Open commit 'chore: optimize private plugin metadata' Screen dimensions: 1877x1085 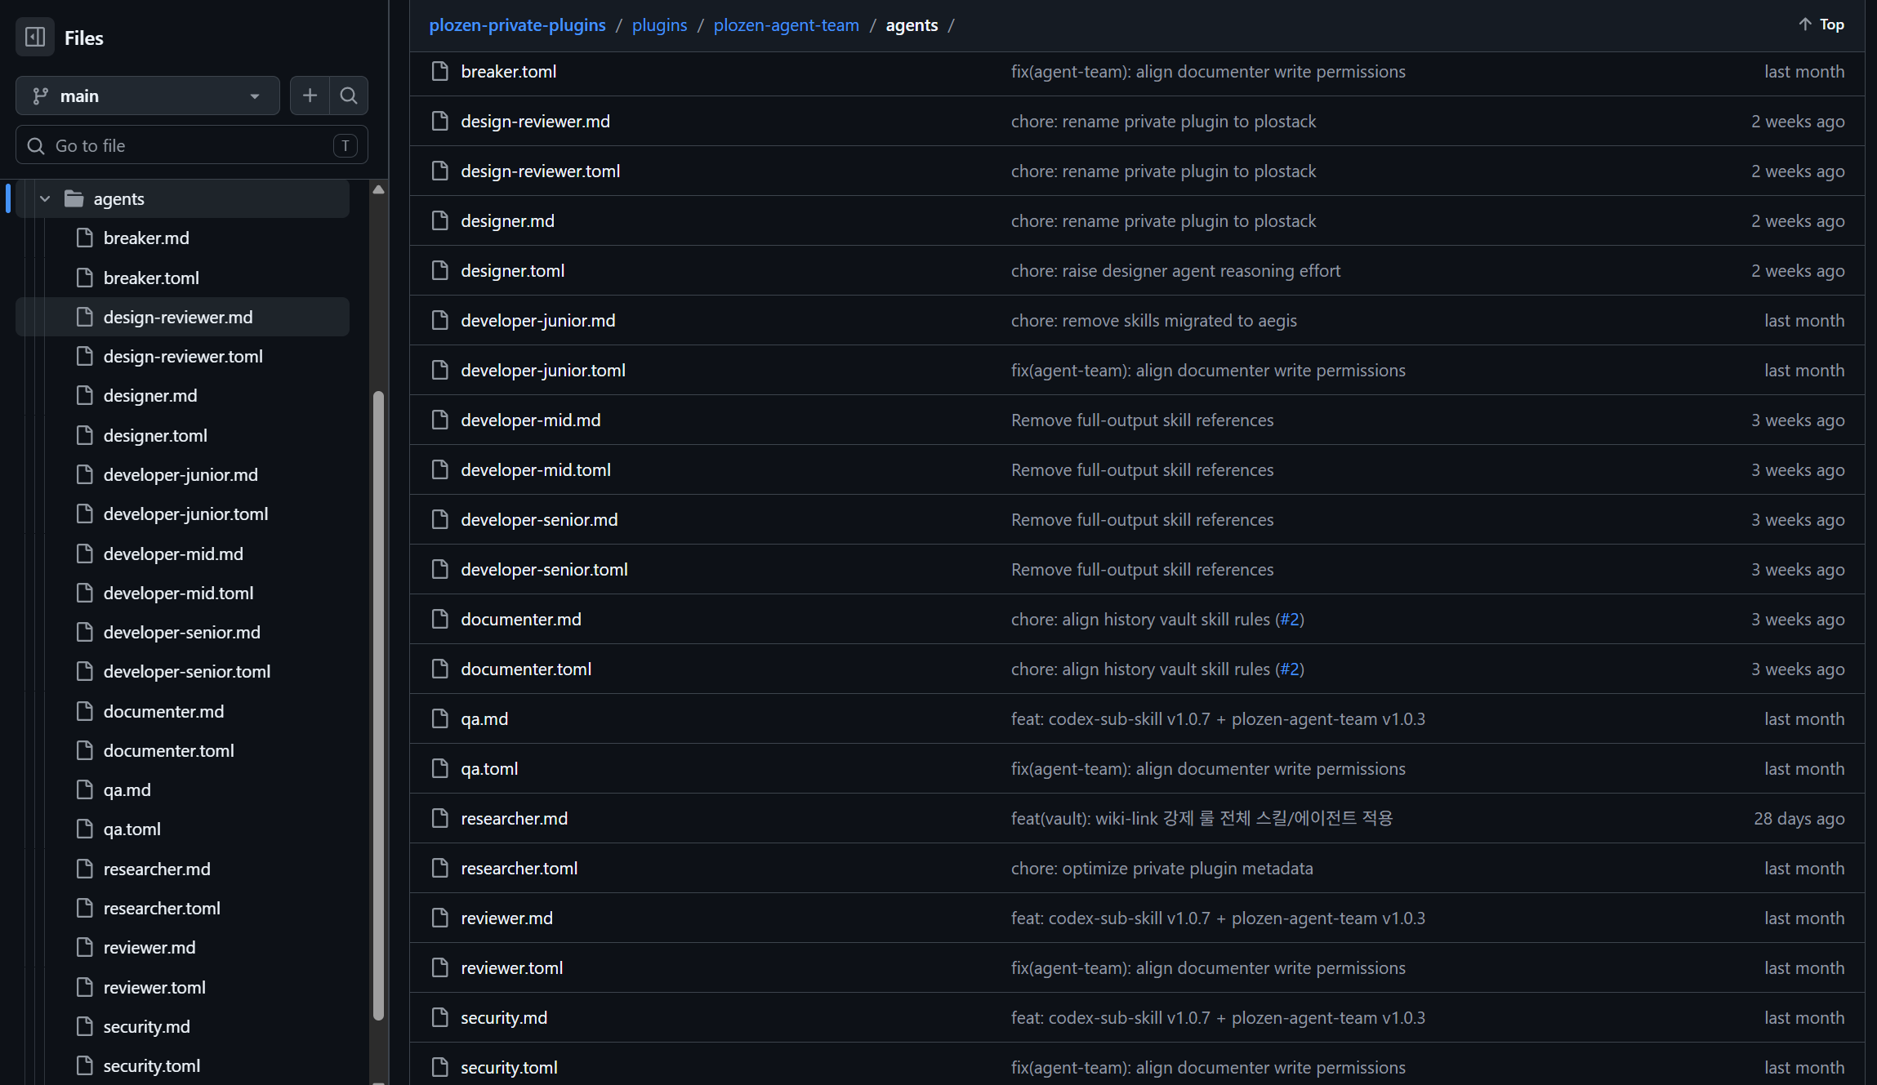(x=1161, y=868)
